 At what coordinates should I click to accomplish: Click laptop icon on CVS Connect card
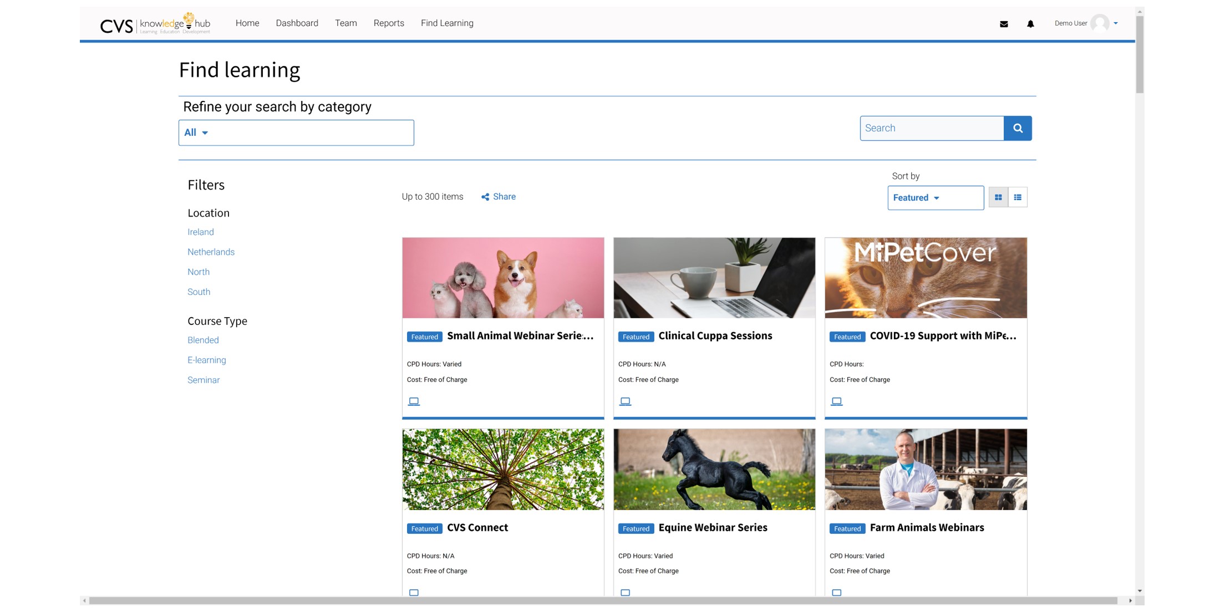coord(414,592)
